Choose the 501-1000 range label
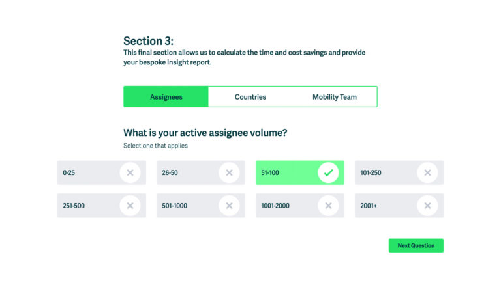This screenshot has height=289, width=501. coord(174,206)
